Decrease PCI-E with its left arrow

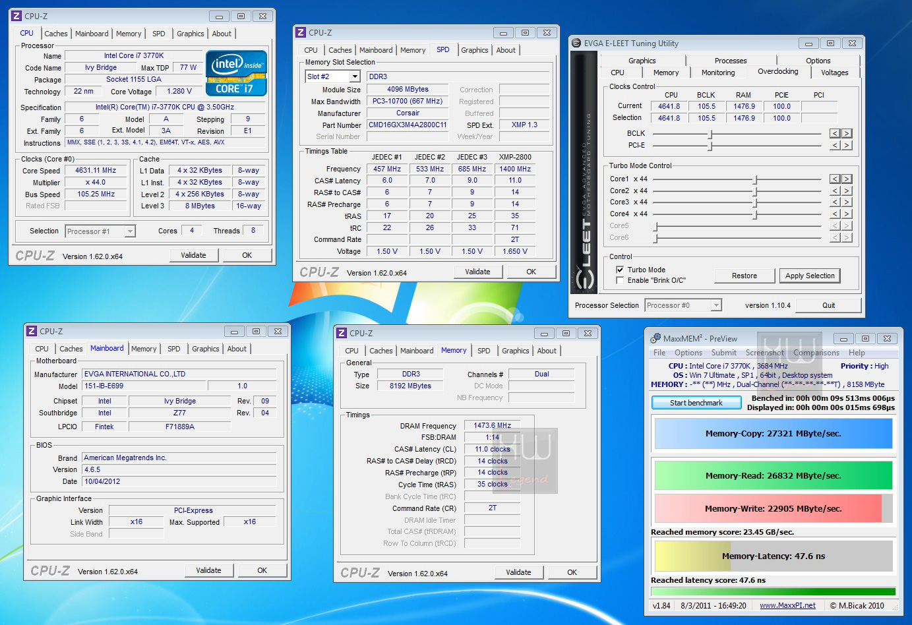click(x=835, y=145)
